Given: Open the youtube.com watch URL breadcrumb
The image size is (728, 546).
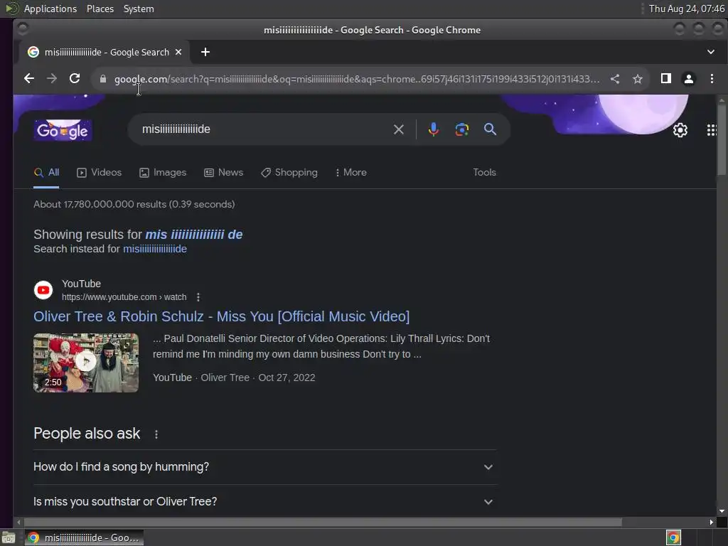Looking at the screenshot, I should [124, 297].
